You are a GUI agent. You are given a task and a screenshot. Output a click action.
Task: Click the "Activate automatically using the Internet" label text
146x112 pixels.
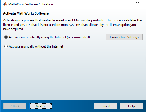(x=37, y=37)
